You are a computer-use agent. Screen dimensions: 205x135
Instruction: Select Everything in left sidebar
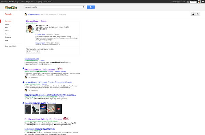pyautogui.click(x=8, y=21)
